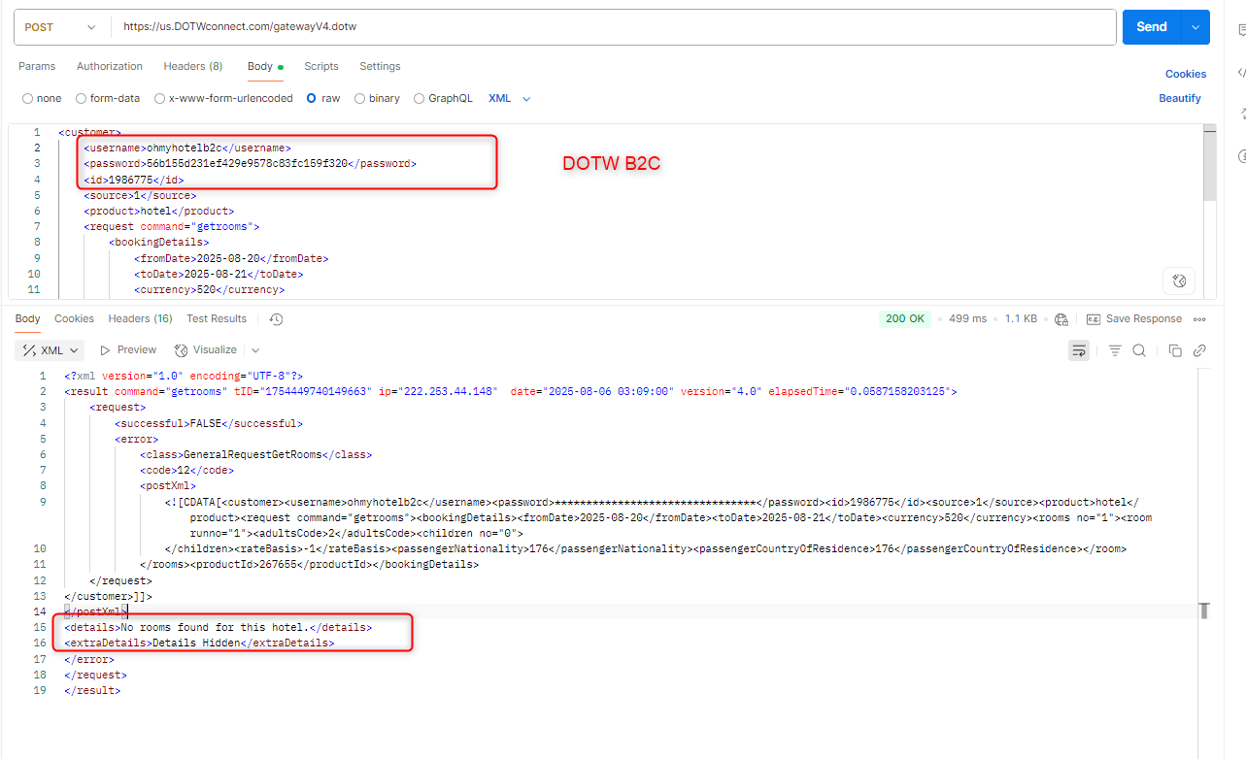Click the result command getrooms response line
Image resolution: width=1246 pixels, height=759 pixels.
(x=511, y=391)
